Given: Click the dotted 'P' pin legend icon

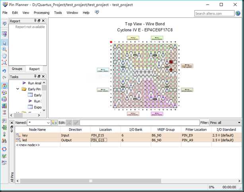Looking at the screenshot, I should pos(4,121).
